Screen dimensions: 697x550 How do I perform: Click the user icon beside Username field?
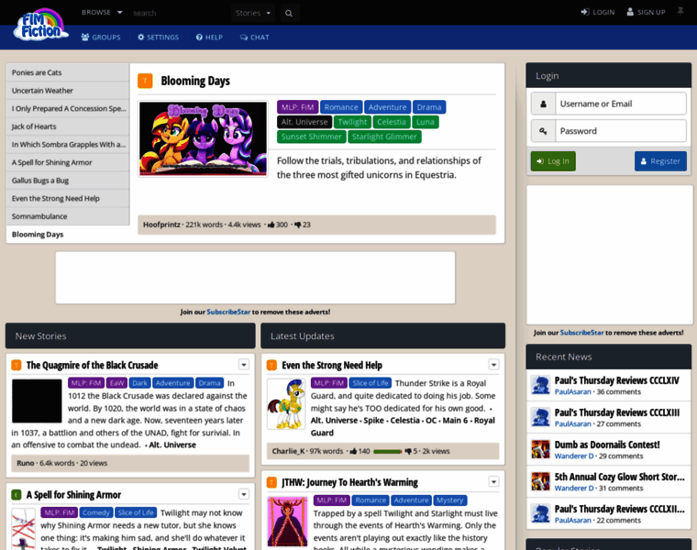point(543,104)
